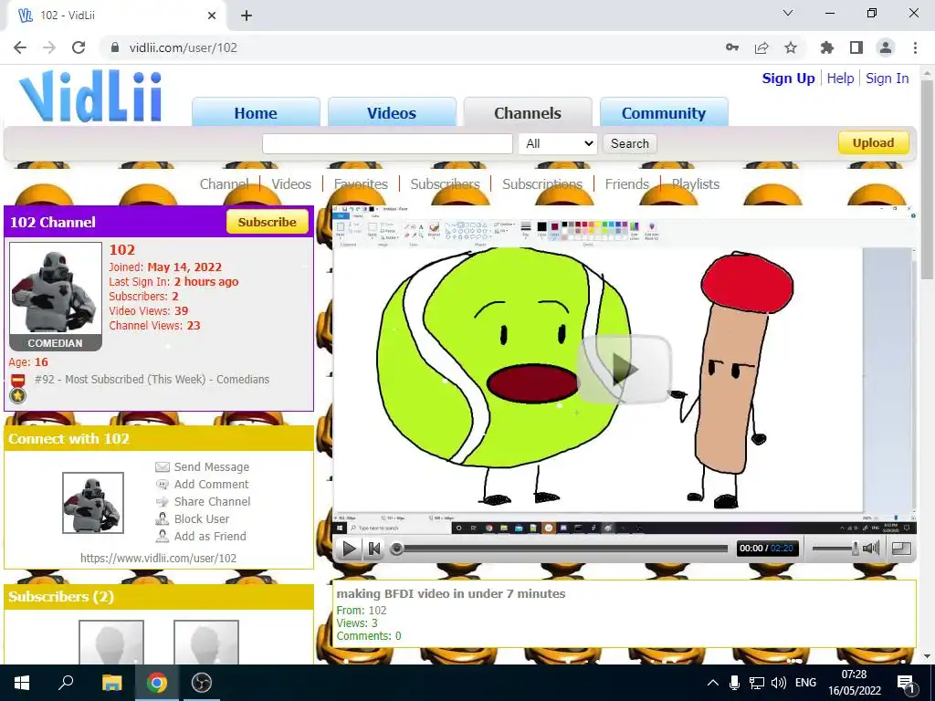Image resolution: width=935 pixels, height=701 pixels.
Task: Click the browser forward arrow
Action: (49, 47)
